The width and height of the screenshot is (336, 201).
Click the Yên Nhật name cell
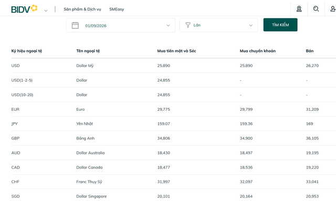coord(85,124)
